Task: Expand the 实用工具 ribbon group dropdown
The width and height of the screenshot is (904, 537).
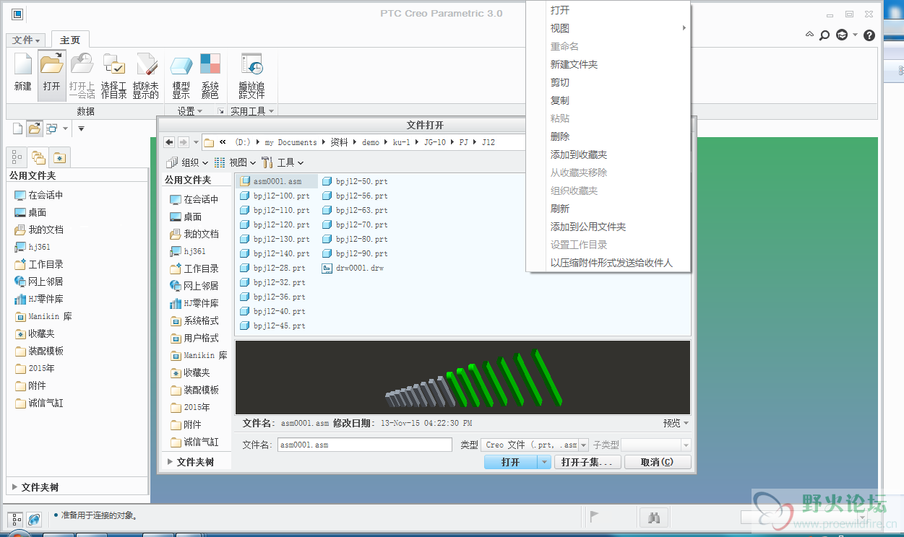Action: [252, 111]
